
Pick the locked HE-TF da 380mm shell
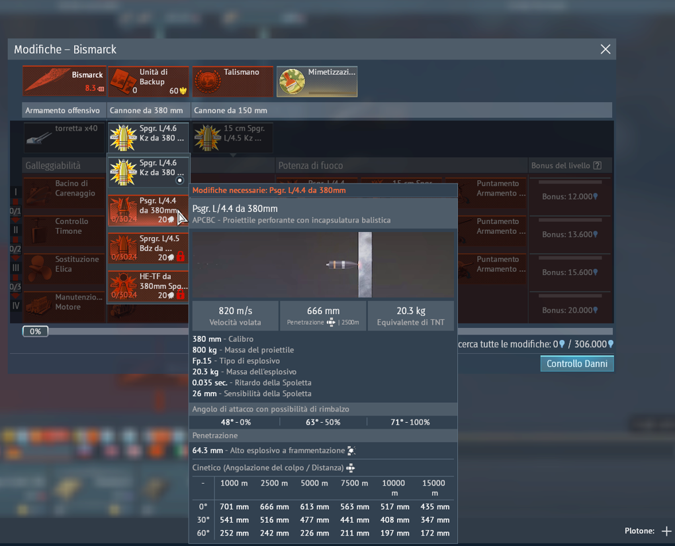148,286
